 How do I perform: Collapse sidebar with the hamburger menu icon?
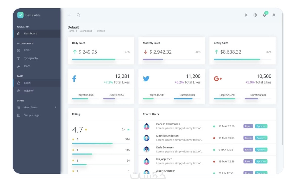point(69,15)
